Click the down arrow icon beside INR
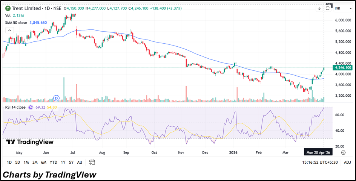The image size is (356, 181). [319, 8]
